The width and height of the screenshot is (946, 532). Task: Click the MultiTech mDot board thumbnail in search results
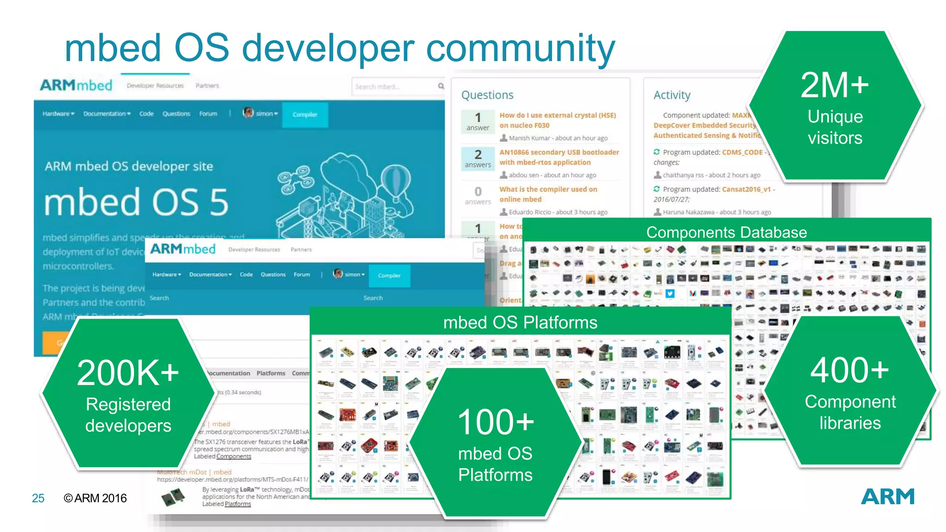pyautogui.click(x=172, y=497)
